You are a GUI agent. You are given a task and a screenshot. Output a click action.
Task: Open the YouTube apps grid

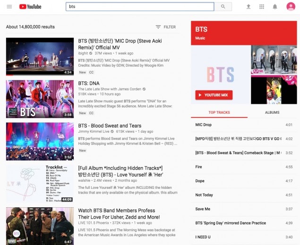(262, 7)
